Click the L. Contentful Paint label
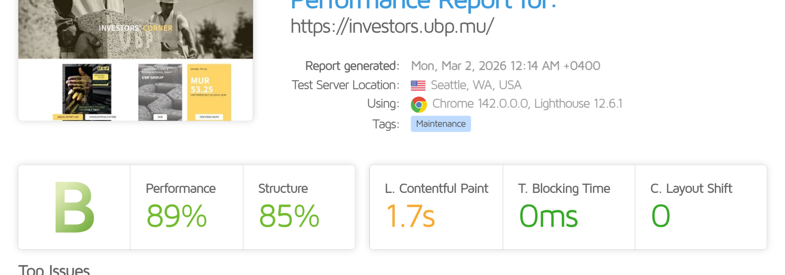The width and height of the screenshot is (785, 275). tap(436, 189)
